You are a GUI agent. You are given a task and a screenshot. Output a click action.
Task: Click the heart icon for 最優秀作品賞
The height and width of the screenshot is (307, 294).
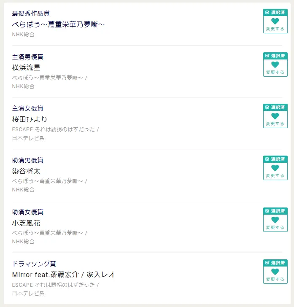pyautogui.click(x=275, y=21)
